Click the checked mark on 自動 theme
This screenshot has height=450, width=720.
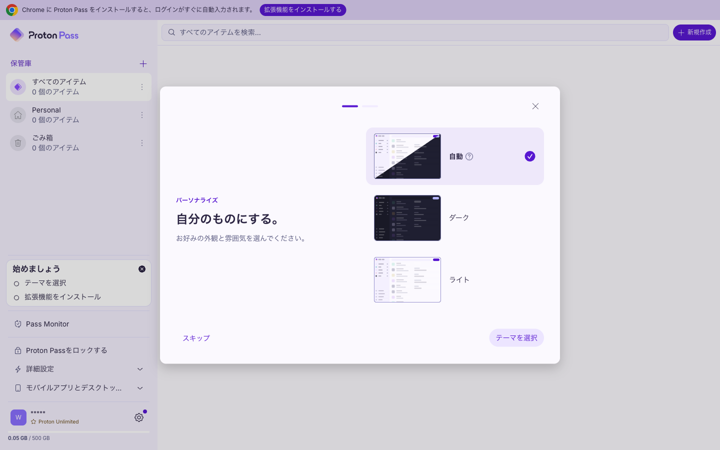point(530,156)
